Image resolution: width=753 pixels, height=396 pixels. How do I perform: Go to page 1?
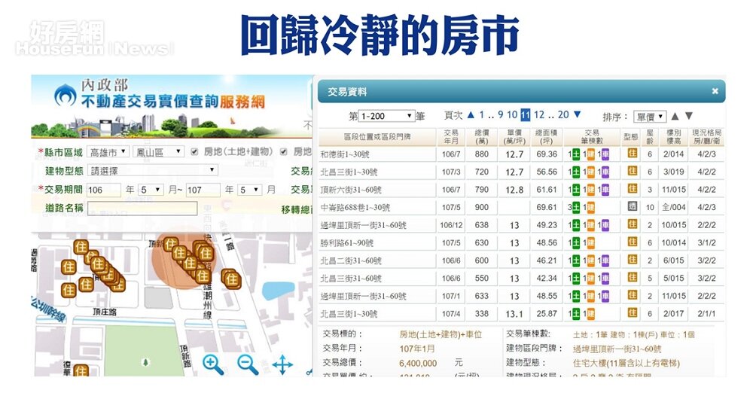point(482,114)
